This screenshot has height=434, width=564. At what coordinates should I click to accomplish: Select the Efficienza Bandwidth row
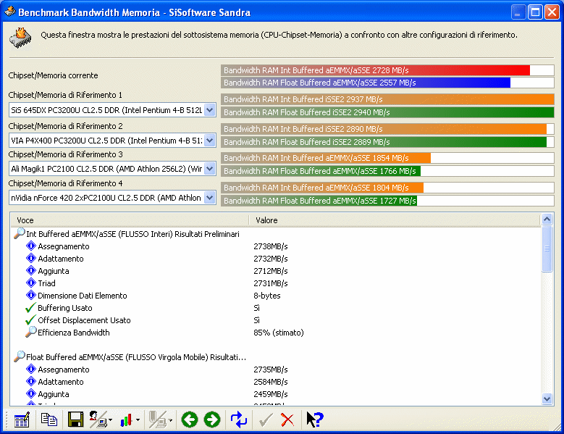[74, 333]
